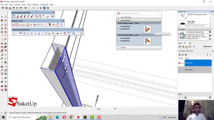This screenshot has width=214, height=120.
Task: Select the Push/Pull tool
Action: click(x=5, y=44)
